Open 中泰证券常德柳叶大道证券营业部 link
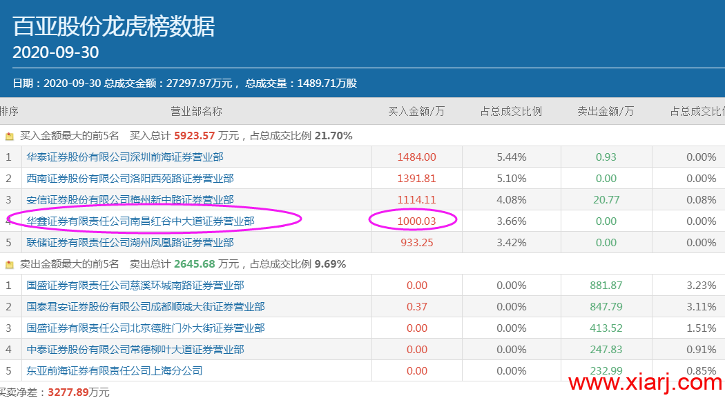 (135, 350)
